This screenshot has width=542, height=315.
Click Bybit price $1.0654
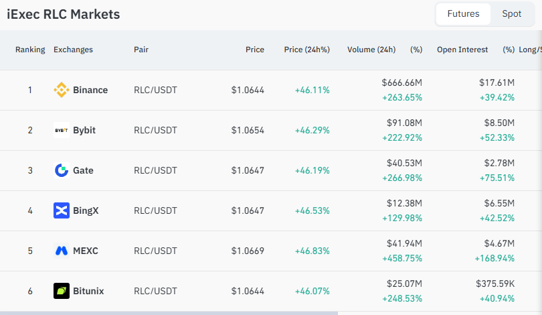pos(248,130)
